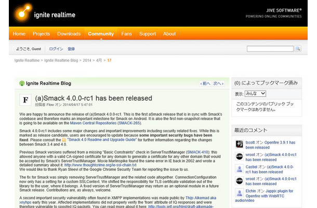Screen dimensions: 317x208
Task: Open the SMACK-265 issue link
Action: point(129,123)
